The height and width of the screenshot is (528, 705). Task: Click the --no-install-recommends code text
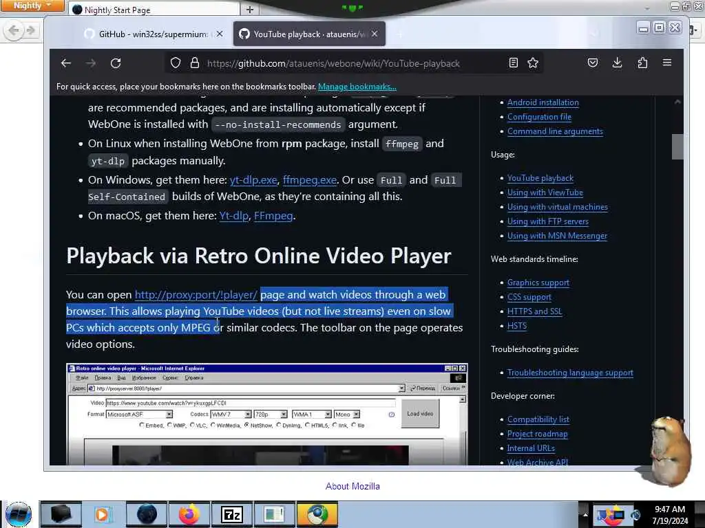click(x=278, y=125)
